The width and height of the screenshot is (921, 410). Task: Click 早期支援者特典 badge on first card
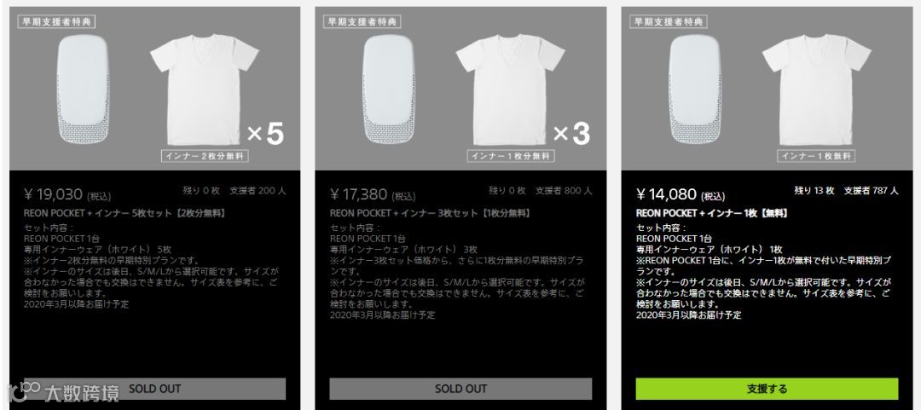(x=56, y=21)
